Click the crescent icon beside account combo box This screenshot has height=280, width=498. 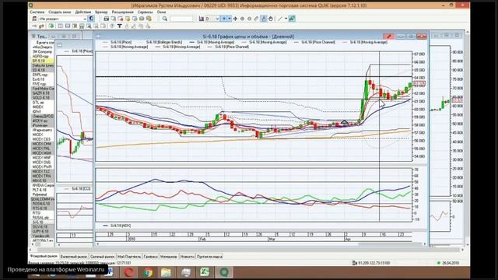click(91, 19)
